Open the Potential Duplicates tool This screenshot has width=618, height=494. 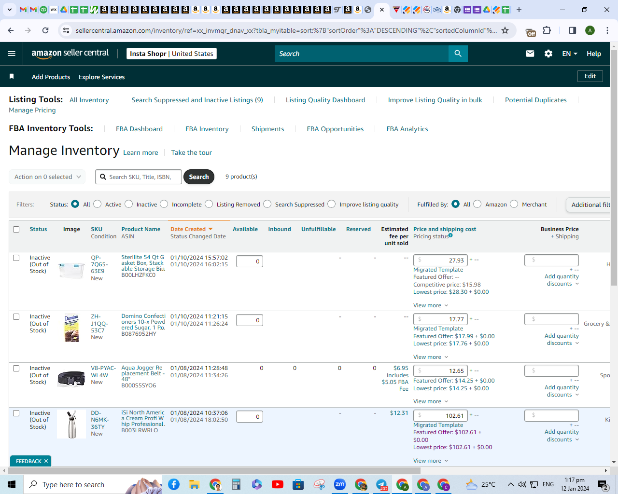[536, 100]
